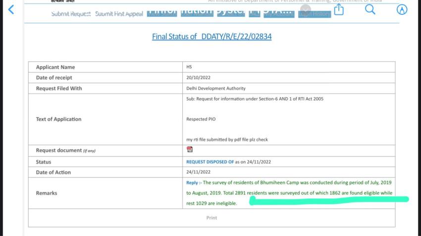Tap the search magnifier icon
This screenshot has height=236, width=421.
[x=370, y=9]
